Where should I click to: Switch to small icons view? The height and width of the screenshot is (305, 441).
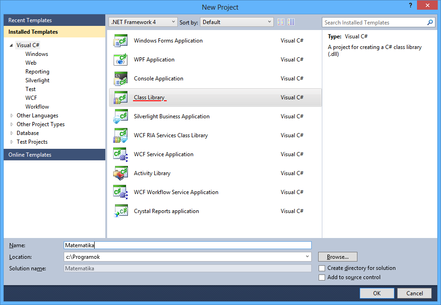coord(281,22)
